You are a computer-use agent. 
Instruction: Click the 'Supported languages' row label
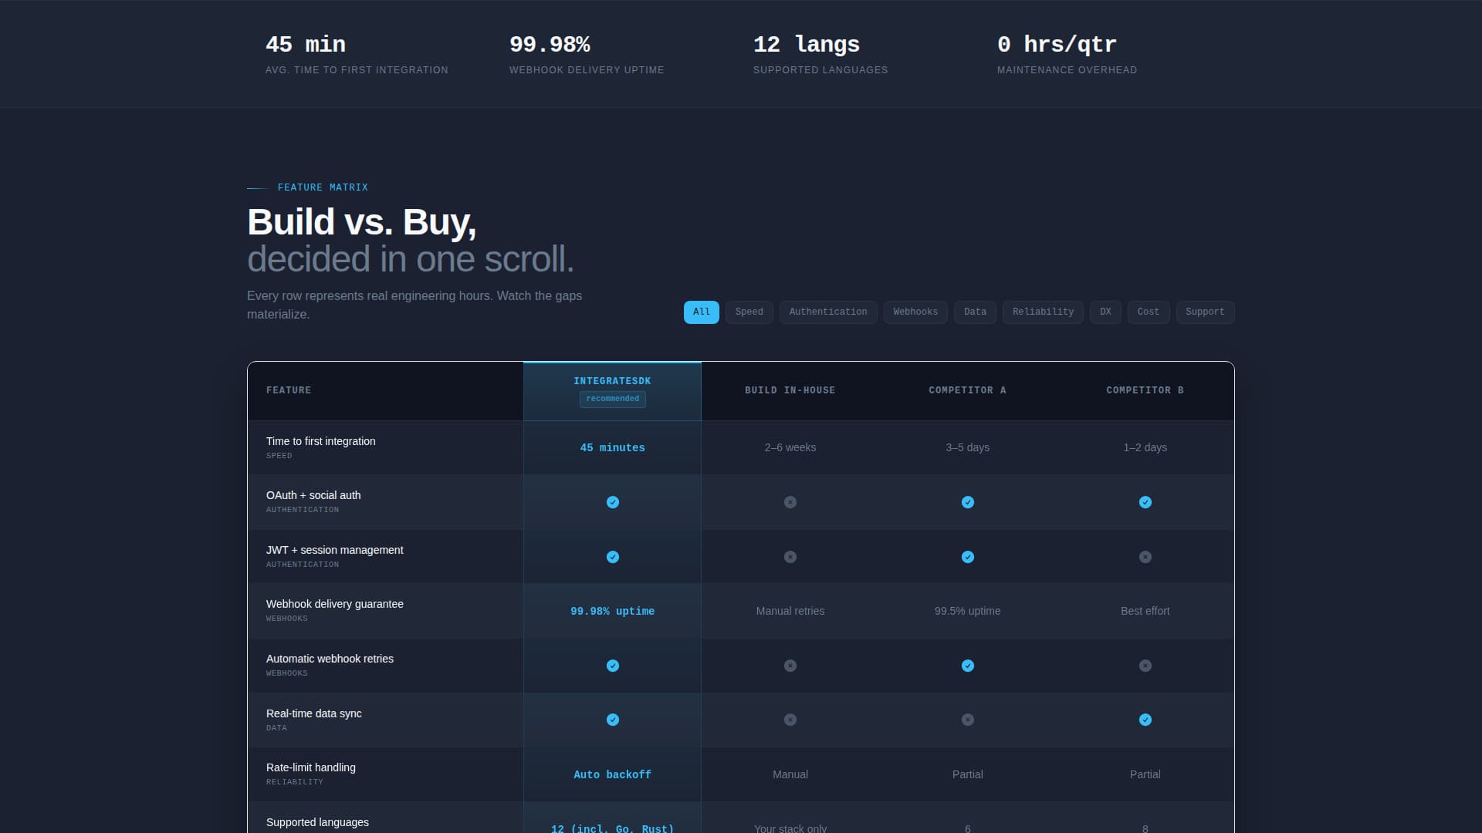[x=317, y=822]
